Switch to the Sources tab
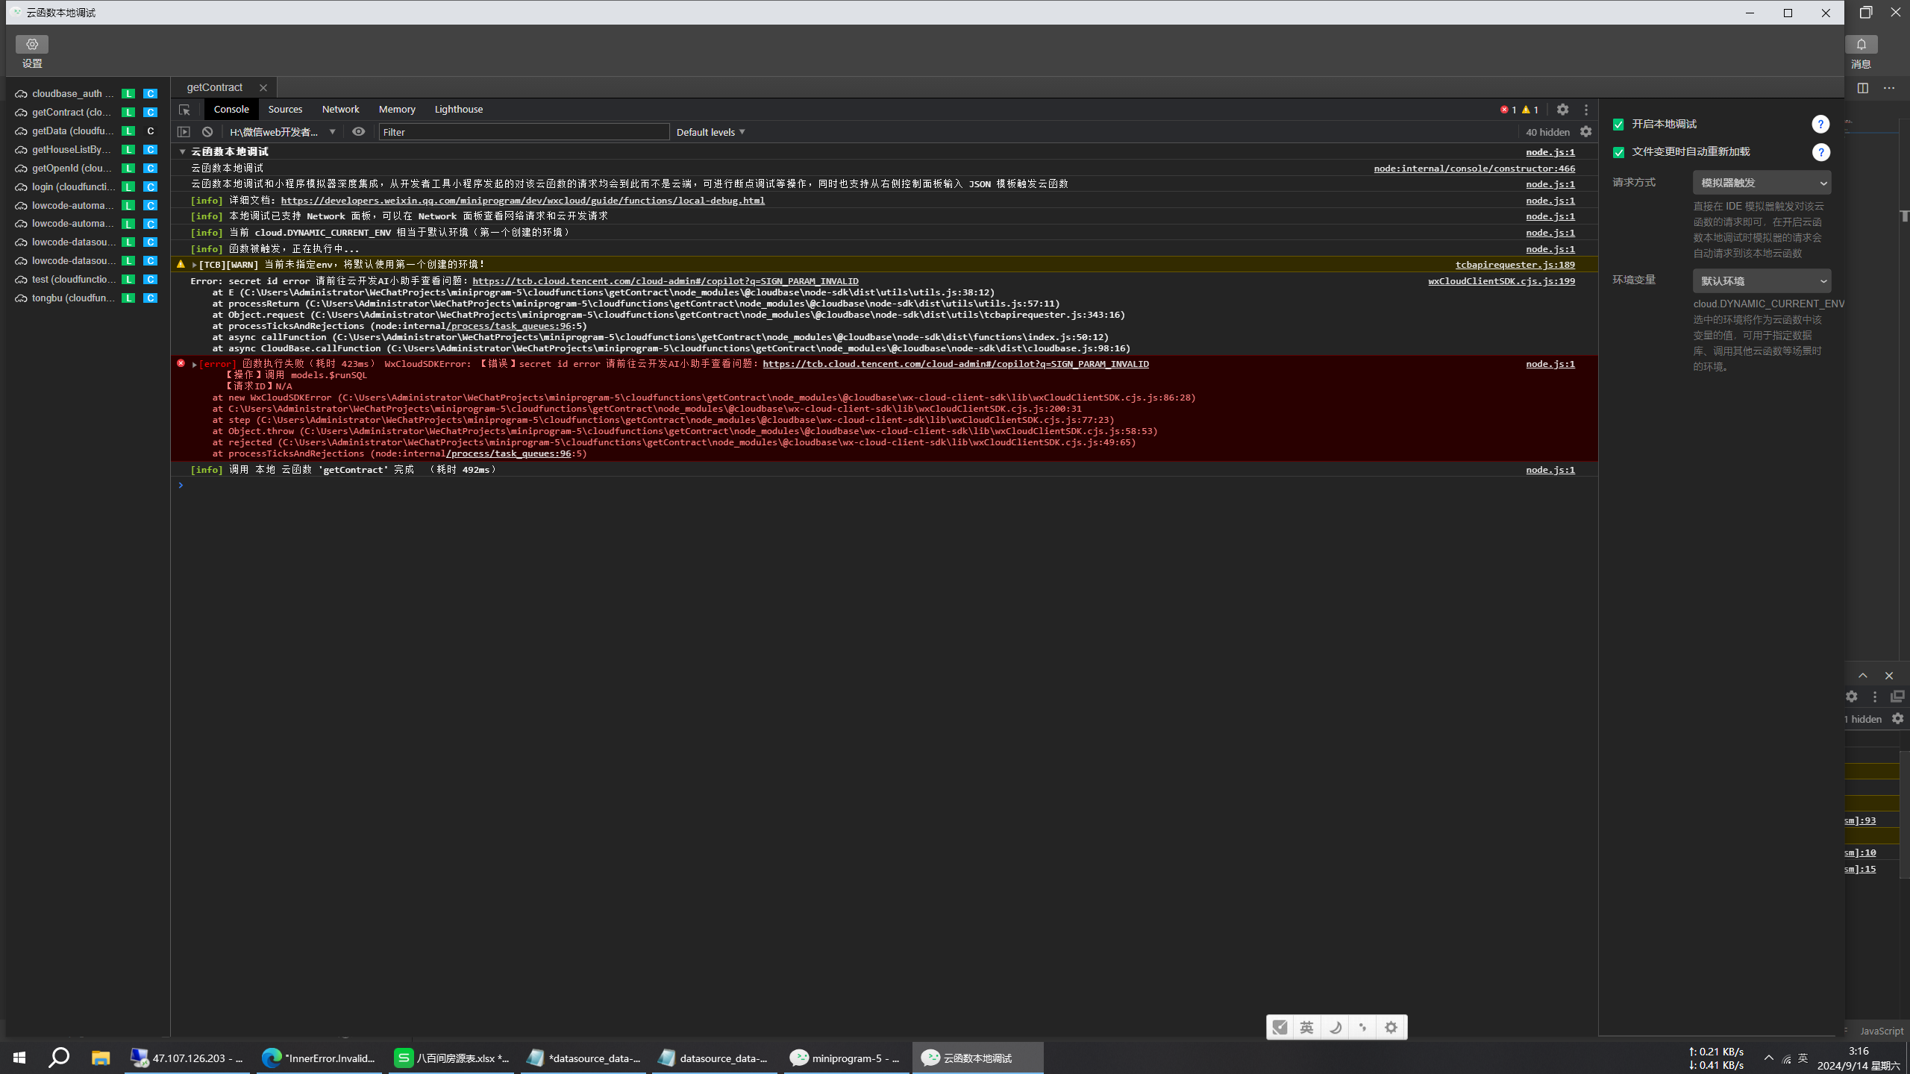Image resolution: width=1910 pixels, height=1074 pixels. (x=285, y=110)
